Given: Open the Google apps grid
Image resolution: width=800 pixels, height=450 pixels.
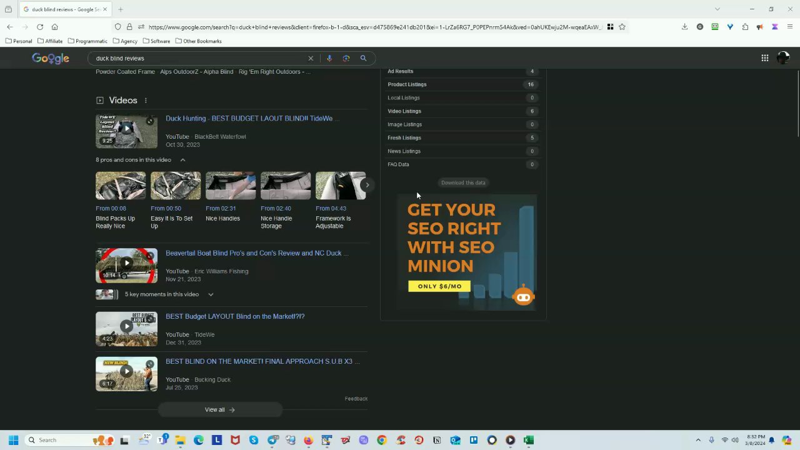Looking at the screenshot, I should (765, 58).
